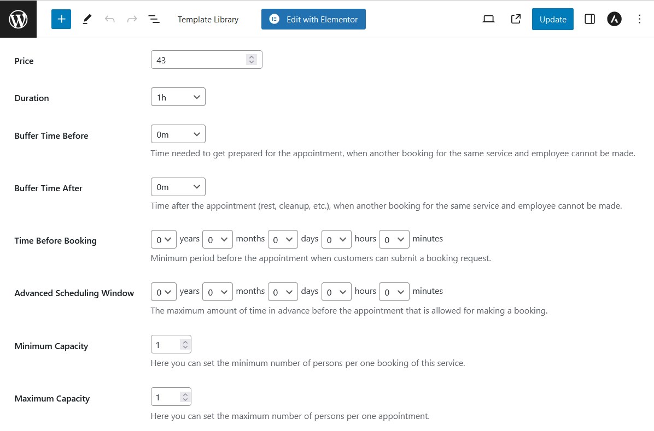Select the pencil Tools icon
This screenshot has width=654, height=431.
[x=87, y=19]
